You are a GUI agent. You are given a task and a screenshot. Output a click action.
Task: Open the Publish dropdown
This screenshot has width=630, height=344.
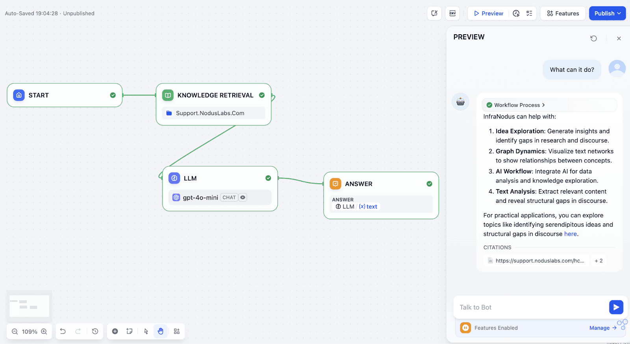pos(607,13)
